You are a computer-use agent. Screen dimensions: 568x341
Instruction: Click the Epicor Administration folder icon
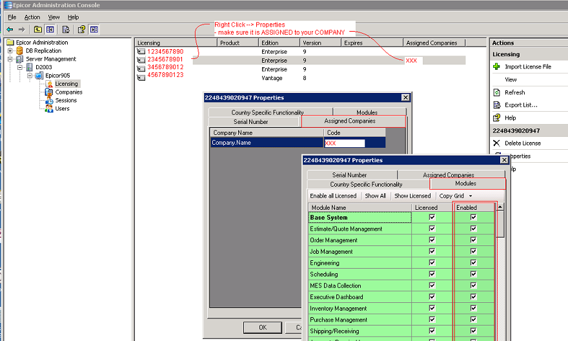10,43
